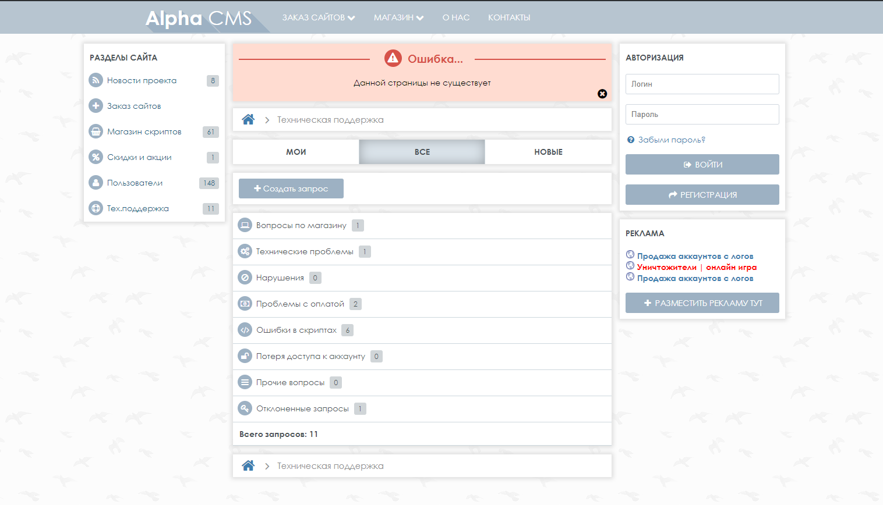Click the RSS icon beside Новости проекта

(96, 80)
